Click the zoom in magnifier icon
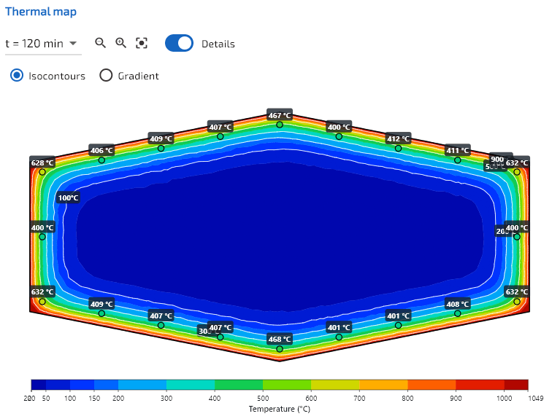This screenshot has height=419, width=552. pyautogui.click(x=120, y=43)
